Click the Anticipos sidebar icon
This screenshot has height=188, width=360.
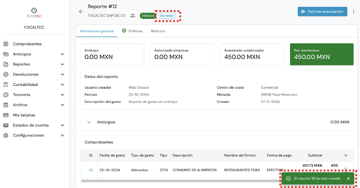click(x=6, y=54)
